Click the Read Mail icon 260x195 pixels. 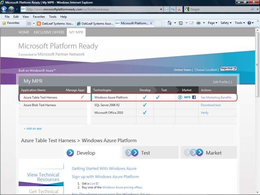[x=191, y=23]
